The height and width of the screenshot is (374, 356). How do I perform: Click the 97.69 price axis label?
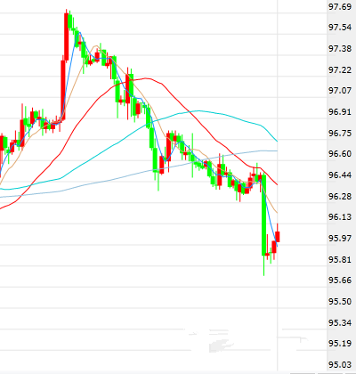[340, 7]
